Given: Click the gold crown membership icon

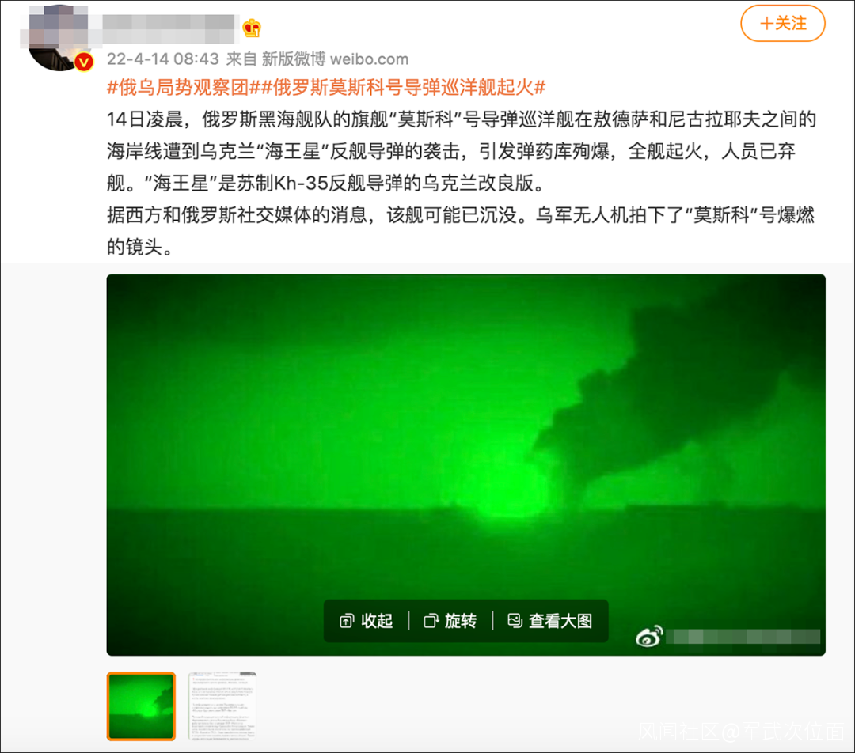Looking at the screenshot, I should (252, 28).
